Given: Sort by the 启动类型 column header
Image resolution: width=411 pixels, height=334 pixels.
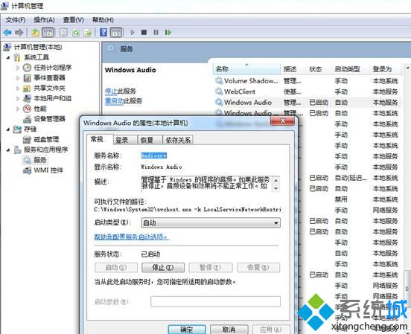Looking at the screenshot, I should [351, 69].
